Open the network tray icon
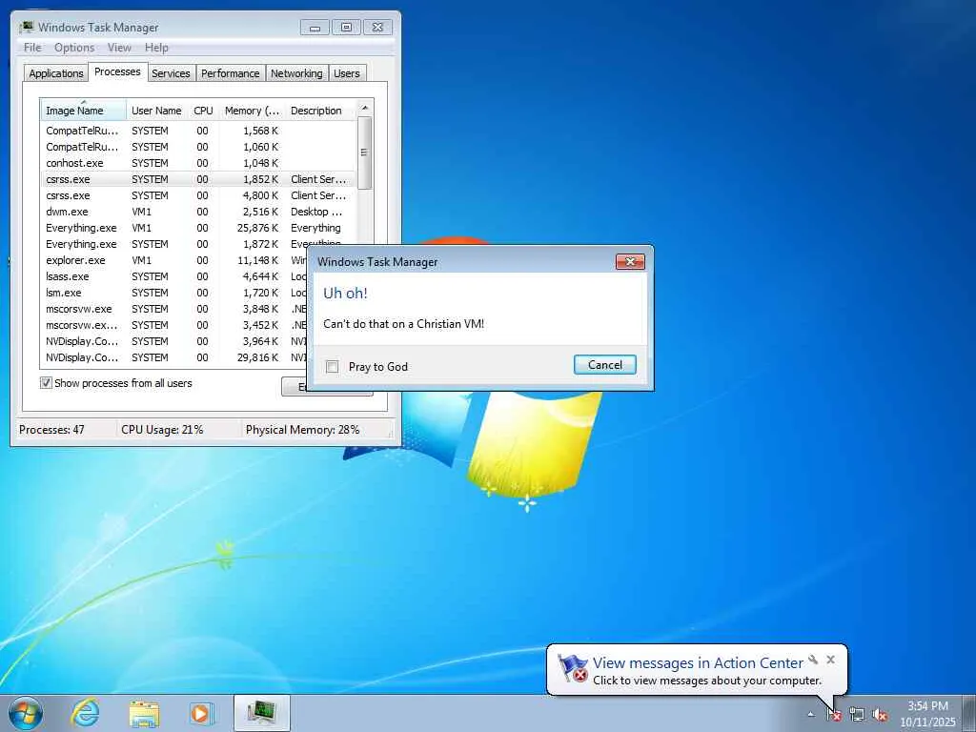 pyautogui.click(x=857, y=715)
